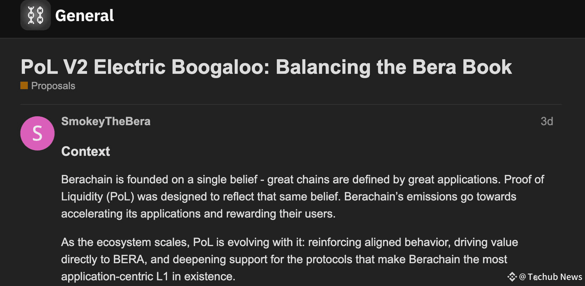The height and width of the screenshot is (286, 585).
Task: Click the Techub News diamond logo
Action: (x=512, y=277)
